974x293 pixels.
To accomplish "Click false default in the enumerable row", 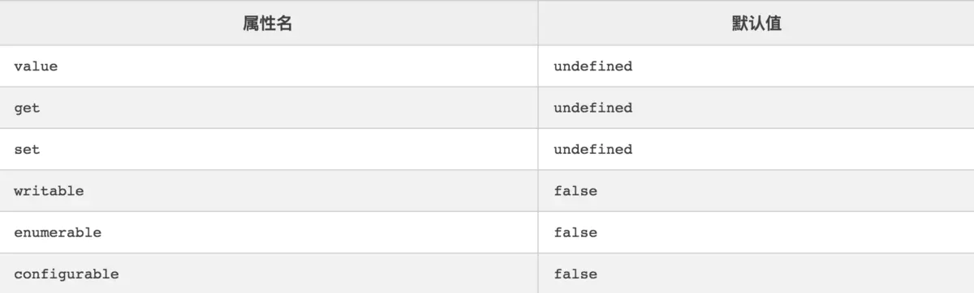I will 575,232.
